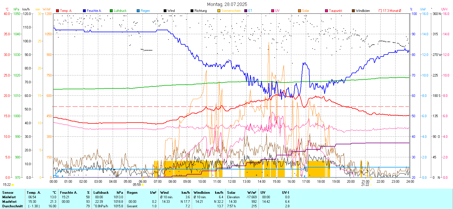Select the Luftdruck hPa table header
This screenshot has height=209, width=453.
click(x=108, y=193)
